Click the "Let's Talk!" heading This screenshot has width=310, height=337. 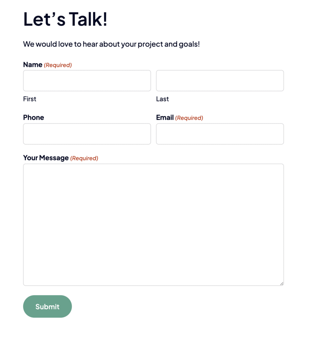click(x=65, y=19)
